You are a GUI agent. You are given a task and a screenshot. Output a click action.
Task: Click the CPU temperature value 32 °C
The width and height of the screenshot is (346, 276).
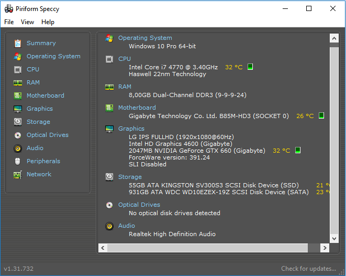233,67
